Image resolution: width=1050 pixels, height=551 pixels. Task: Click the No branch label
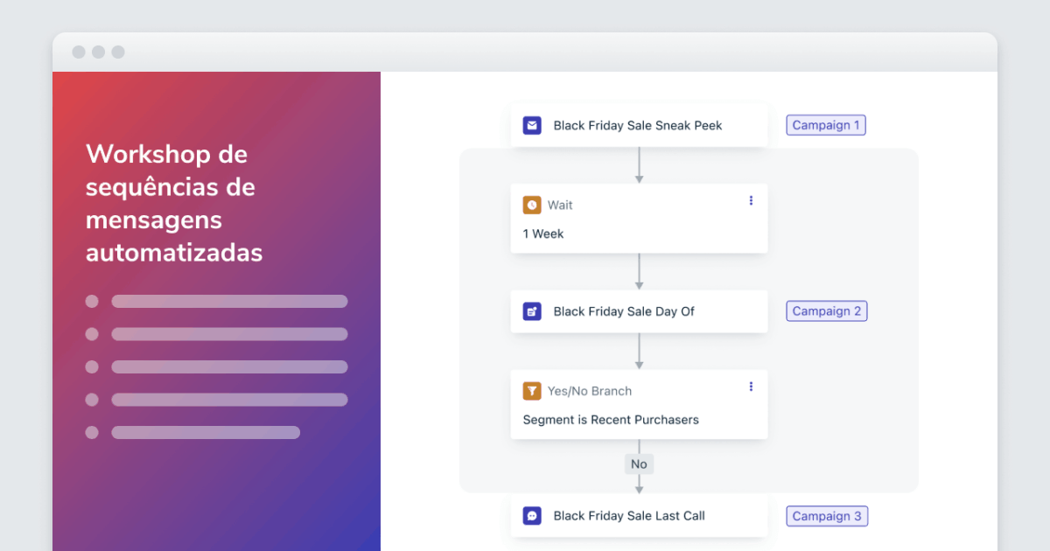coord(639,464)
